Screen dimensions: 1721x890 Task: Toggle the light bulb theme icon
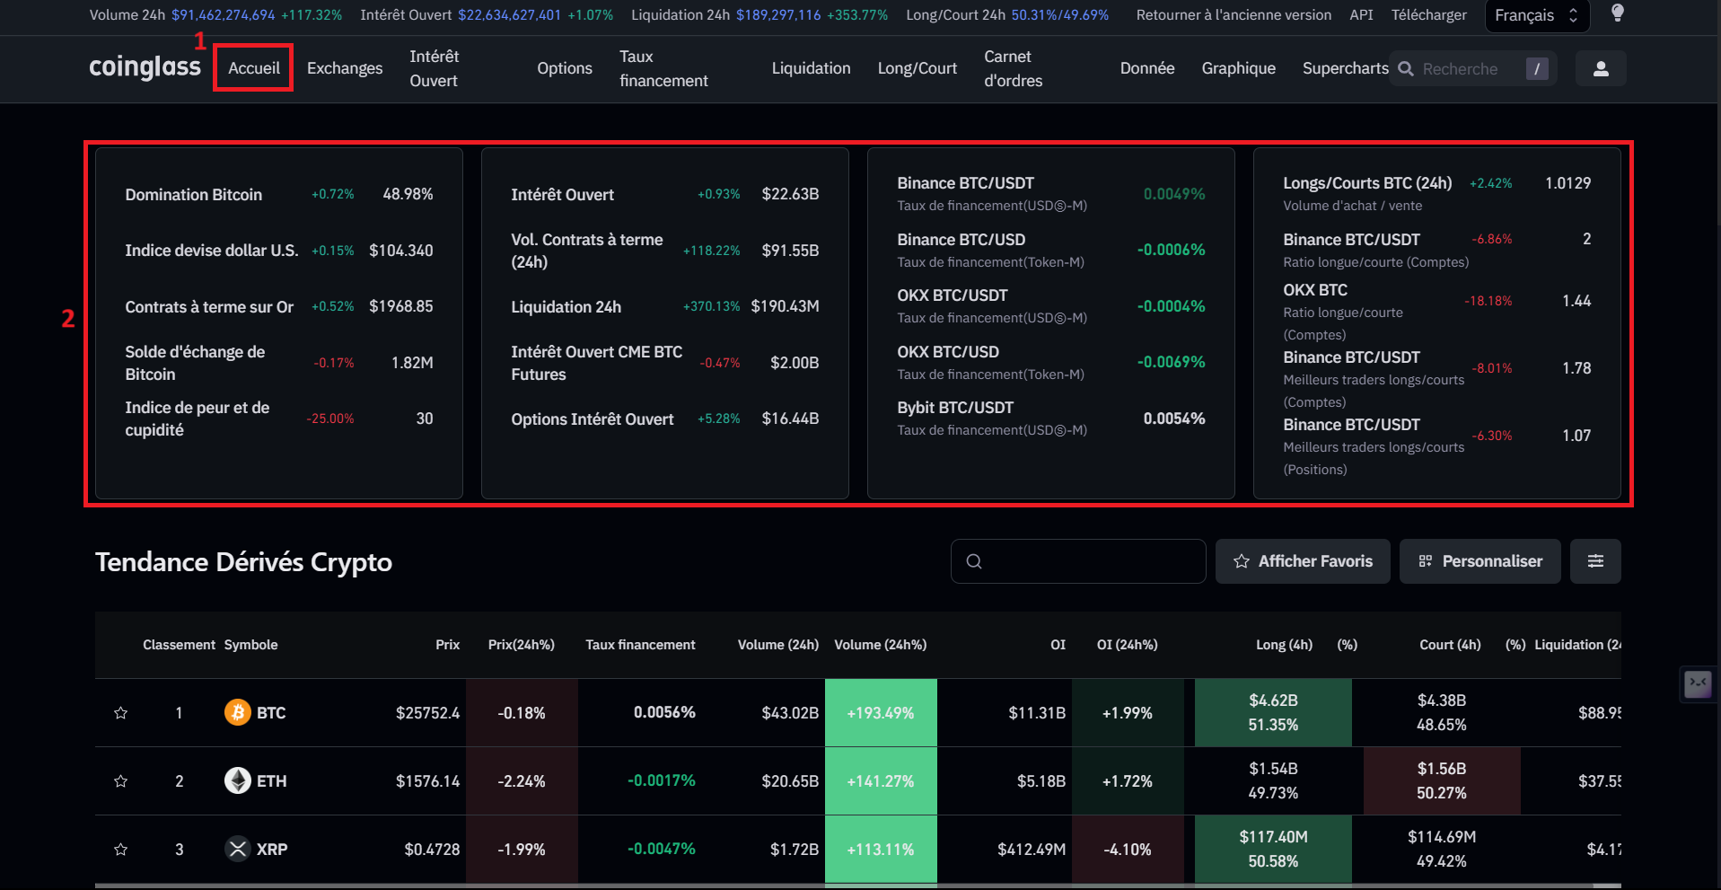(1617, 13)
